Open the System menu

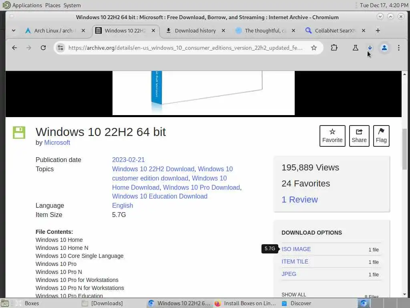pos(72,5)
